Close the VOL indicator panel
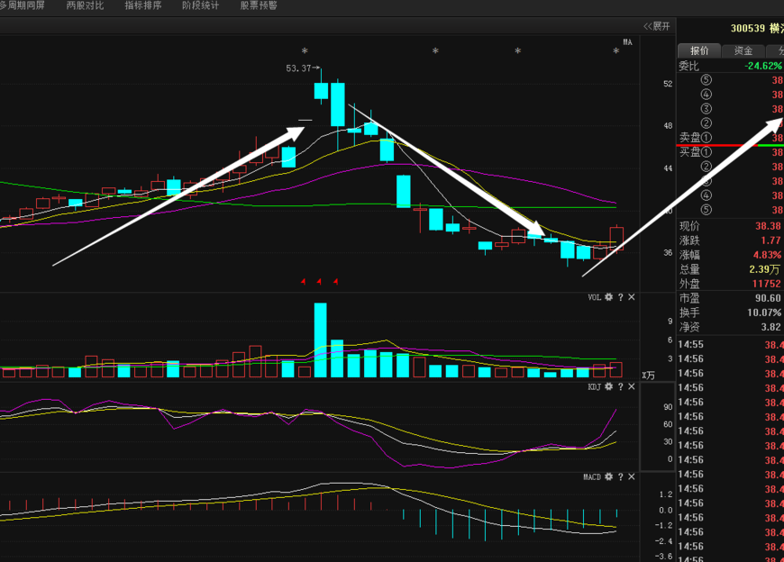784x562 pixels. (632, 297)
